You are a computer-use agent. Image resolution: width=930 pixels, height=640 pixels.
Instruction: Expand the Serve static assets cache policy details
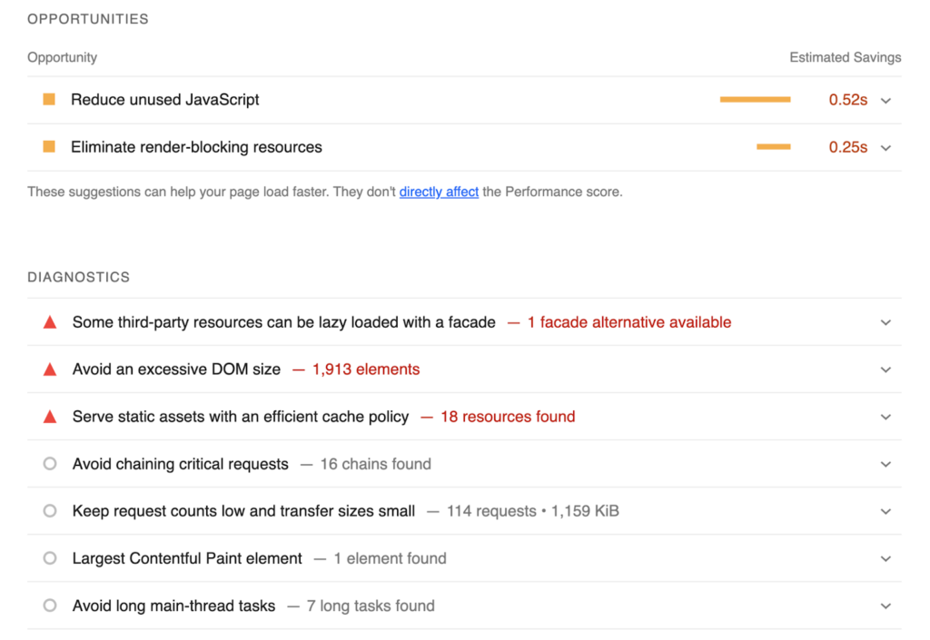pyautogui.click(x=885, y=417)
